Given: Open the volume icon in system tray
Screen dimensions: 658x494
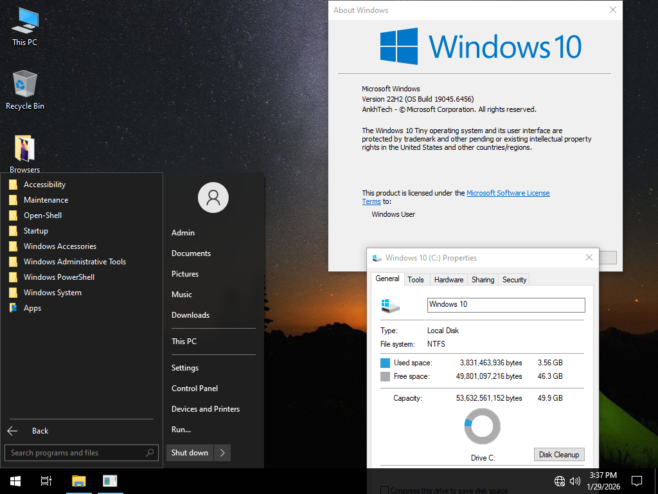Looking at the screenshot, I should tap(574, 480).
